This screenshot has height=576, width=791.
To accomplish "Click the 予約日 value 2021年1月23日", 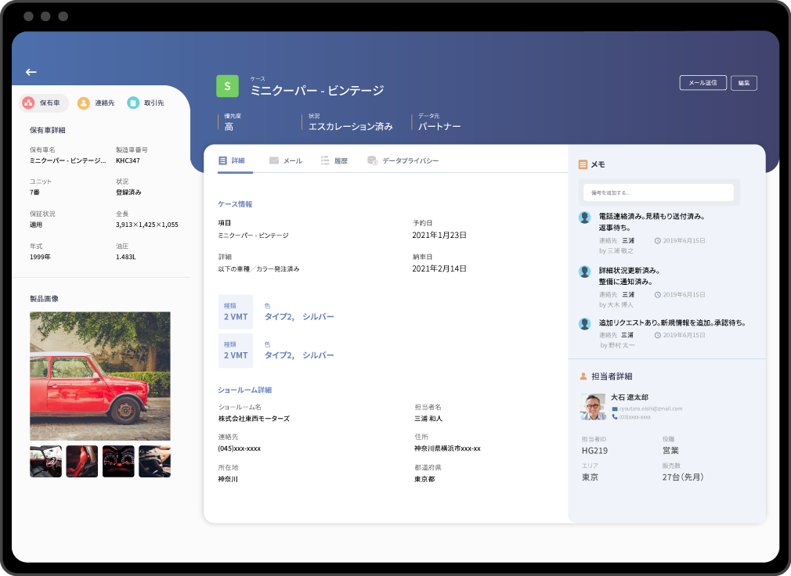I will pos(439,236).
